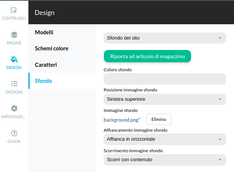Select the Sfondo menu item
The height and width of the screenshot is (172, 234).
(43, 81)
